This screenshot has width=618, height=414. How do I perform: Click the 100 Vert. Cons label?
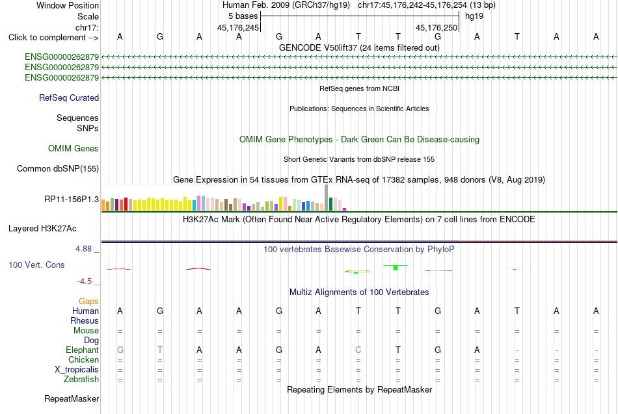(x=36, y=265)
